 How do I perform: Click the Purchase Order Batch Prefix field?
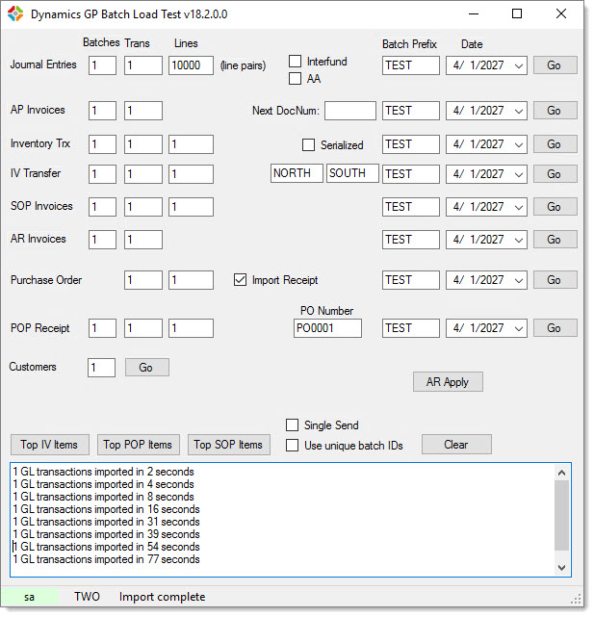pos(410,280)
